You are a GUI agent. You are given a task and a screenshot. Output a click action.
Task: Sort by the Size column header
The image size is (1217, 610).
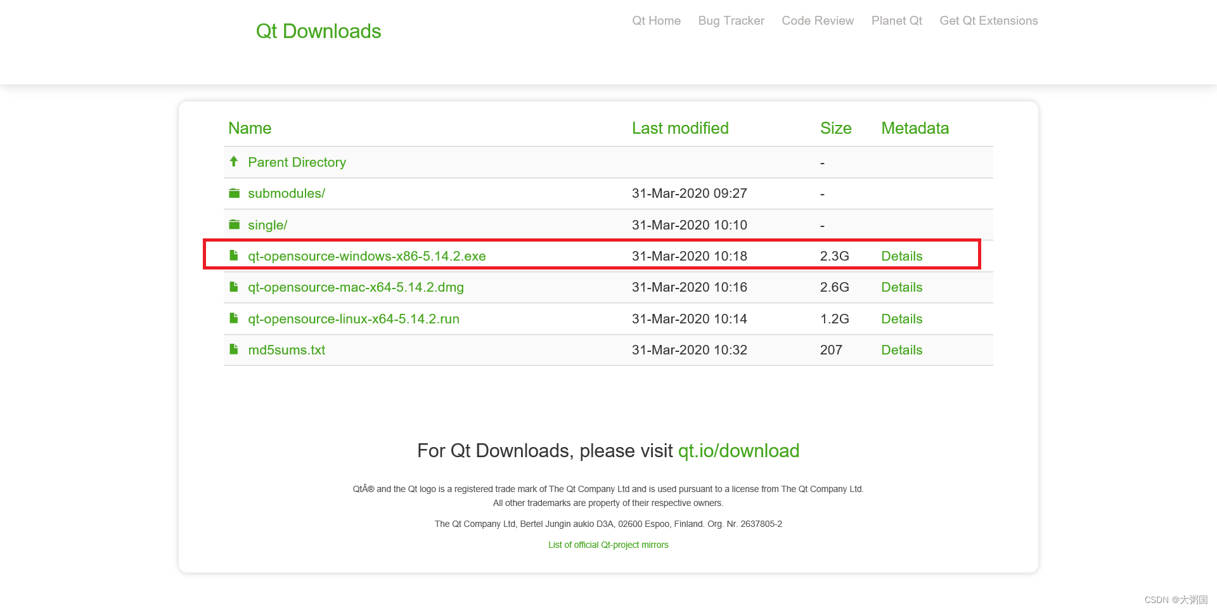(x=835, y=128)
